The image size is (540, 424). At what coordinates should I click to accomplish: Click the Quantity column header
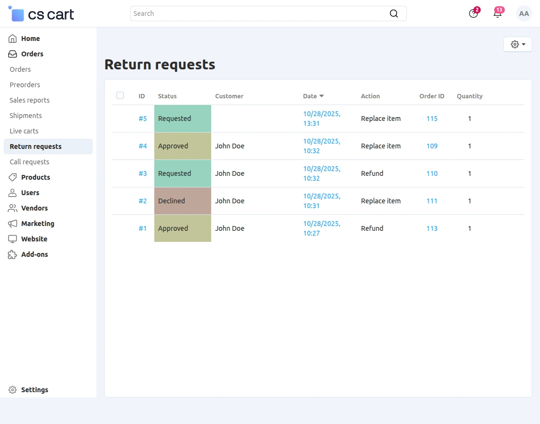(x=470, y=96)
